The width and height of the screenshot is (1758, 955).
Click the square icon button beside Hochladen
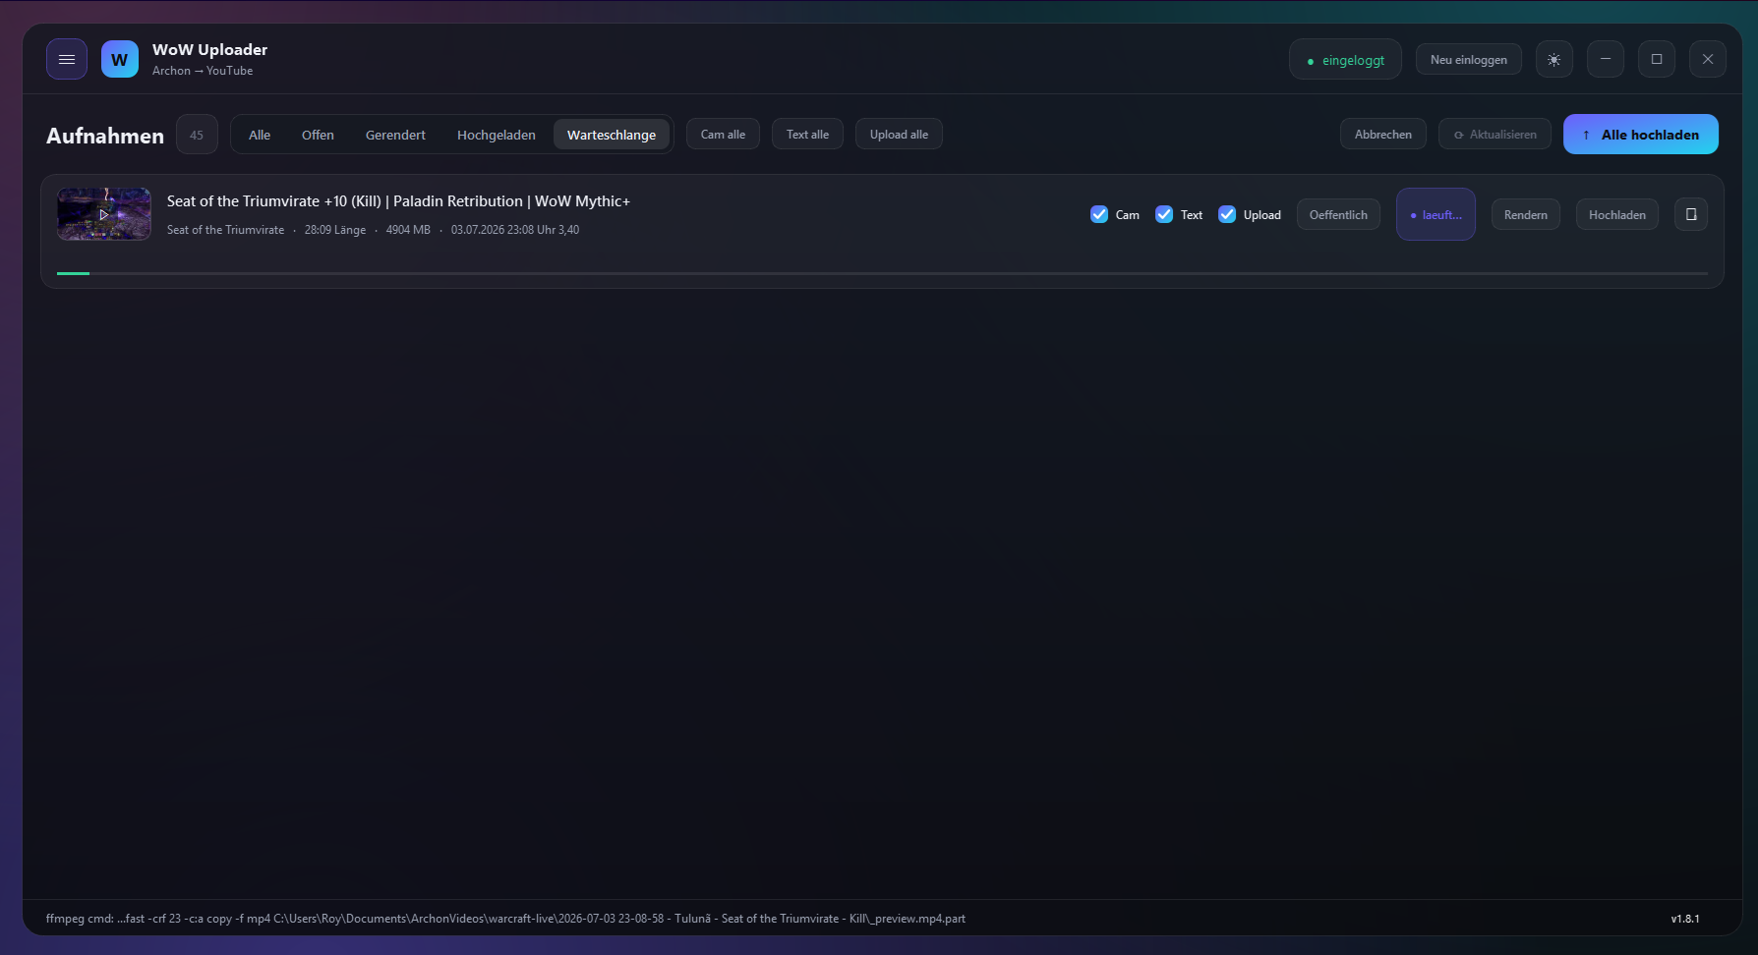tap(1691, 214)
